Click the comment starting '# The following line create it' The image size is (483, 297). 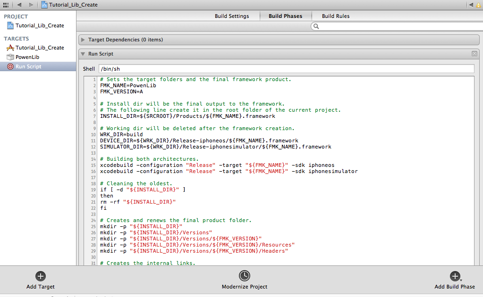tap(220, 110)
